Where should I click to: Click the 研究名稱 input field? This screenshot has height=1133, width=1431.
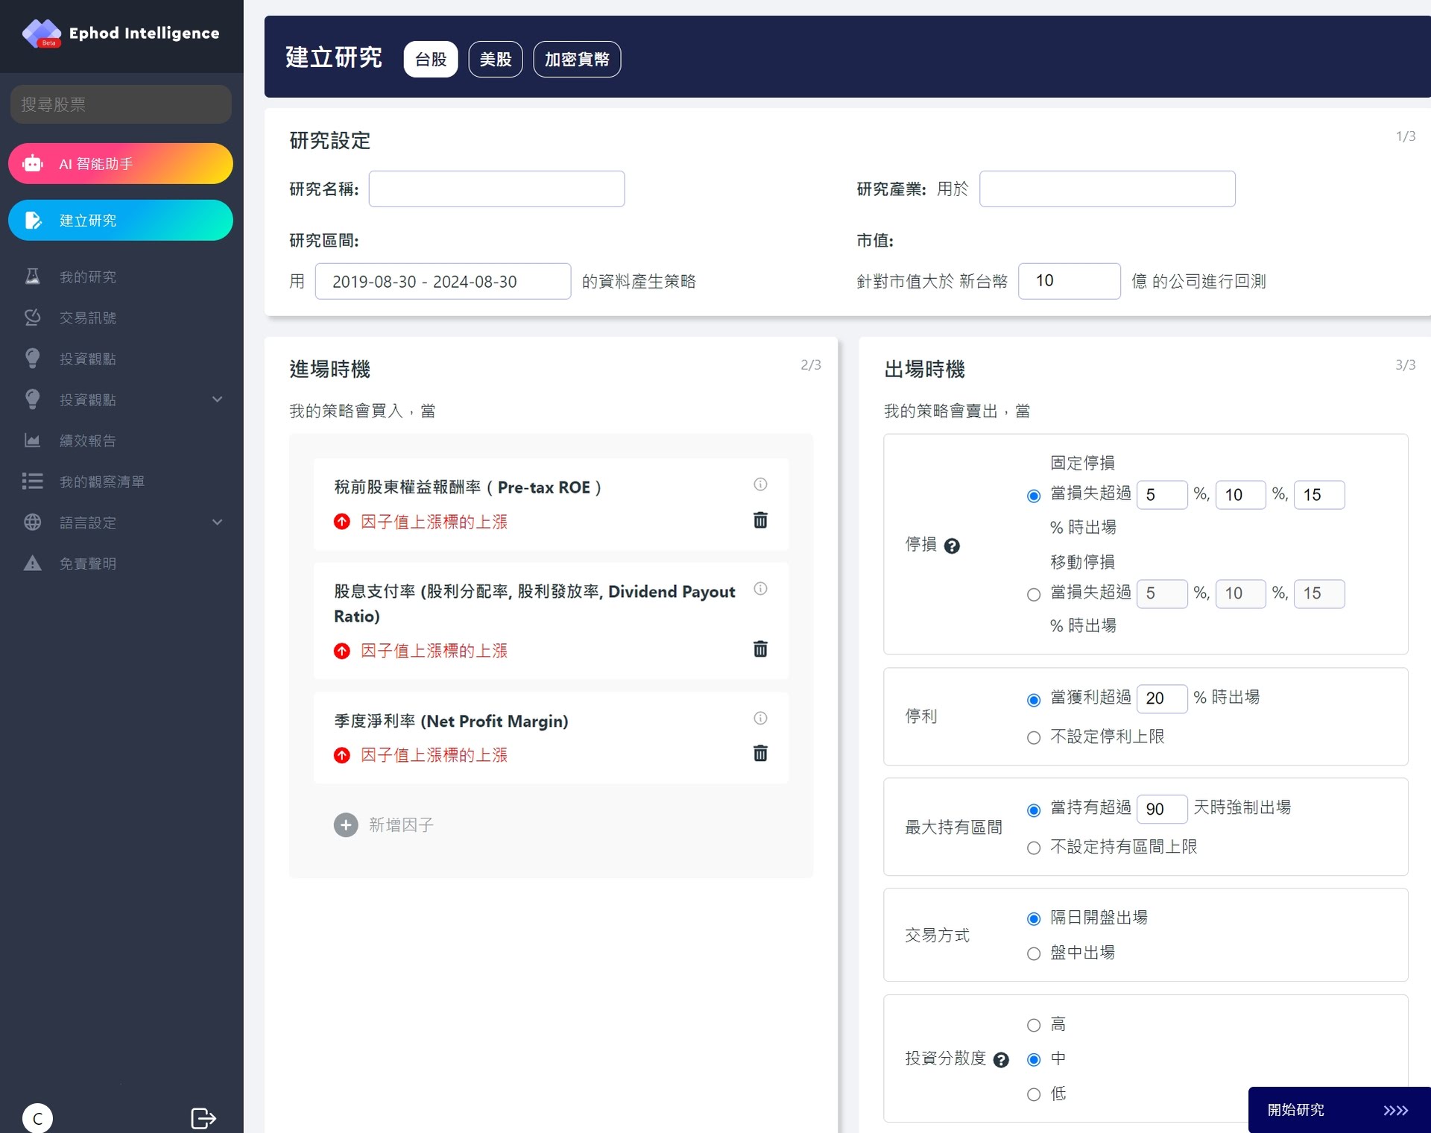[x=496, y=189]
